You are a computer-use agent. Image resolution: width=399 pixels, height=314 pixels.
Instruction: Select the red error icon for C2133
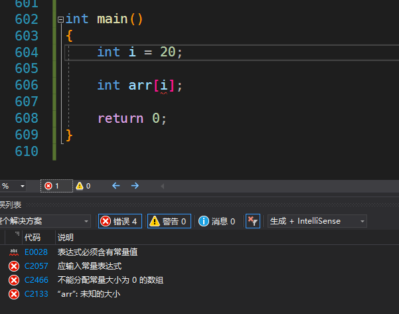14,294
